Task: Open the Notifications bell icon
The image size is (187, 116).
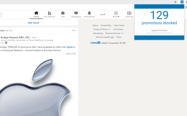Action: (x=89, y=13)
